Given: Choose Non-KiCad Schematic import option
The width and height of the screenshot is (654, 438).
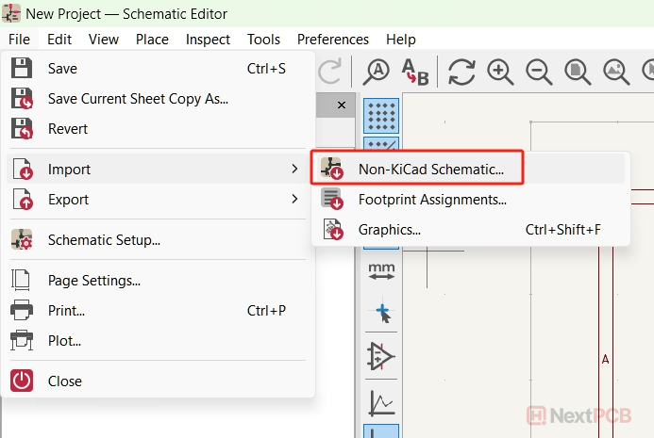Looking at the screenshot, I should point(430,170).
